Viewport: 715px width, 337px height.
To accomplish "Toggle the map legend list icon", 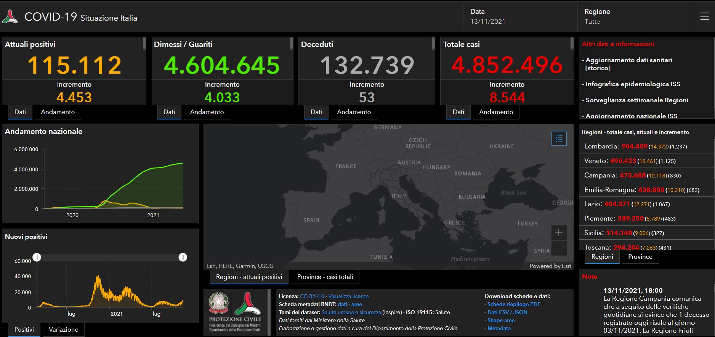I will point(559,139).
